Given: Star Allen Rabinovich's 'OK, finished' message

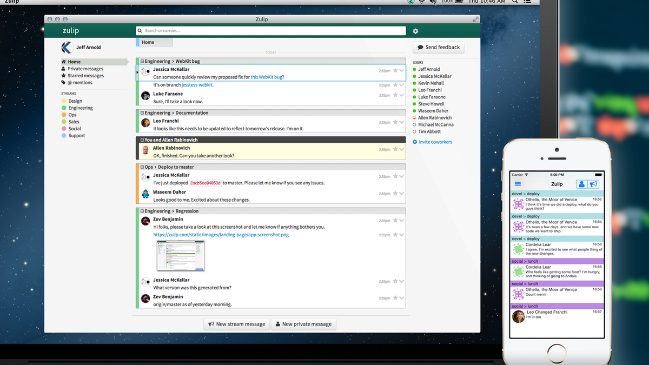Looking at the screenshot, I should (x=395, y=150).
